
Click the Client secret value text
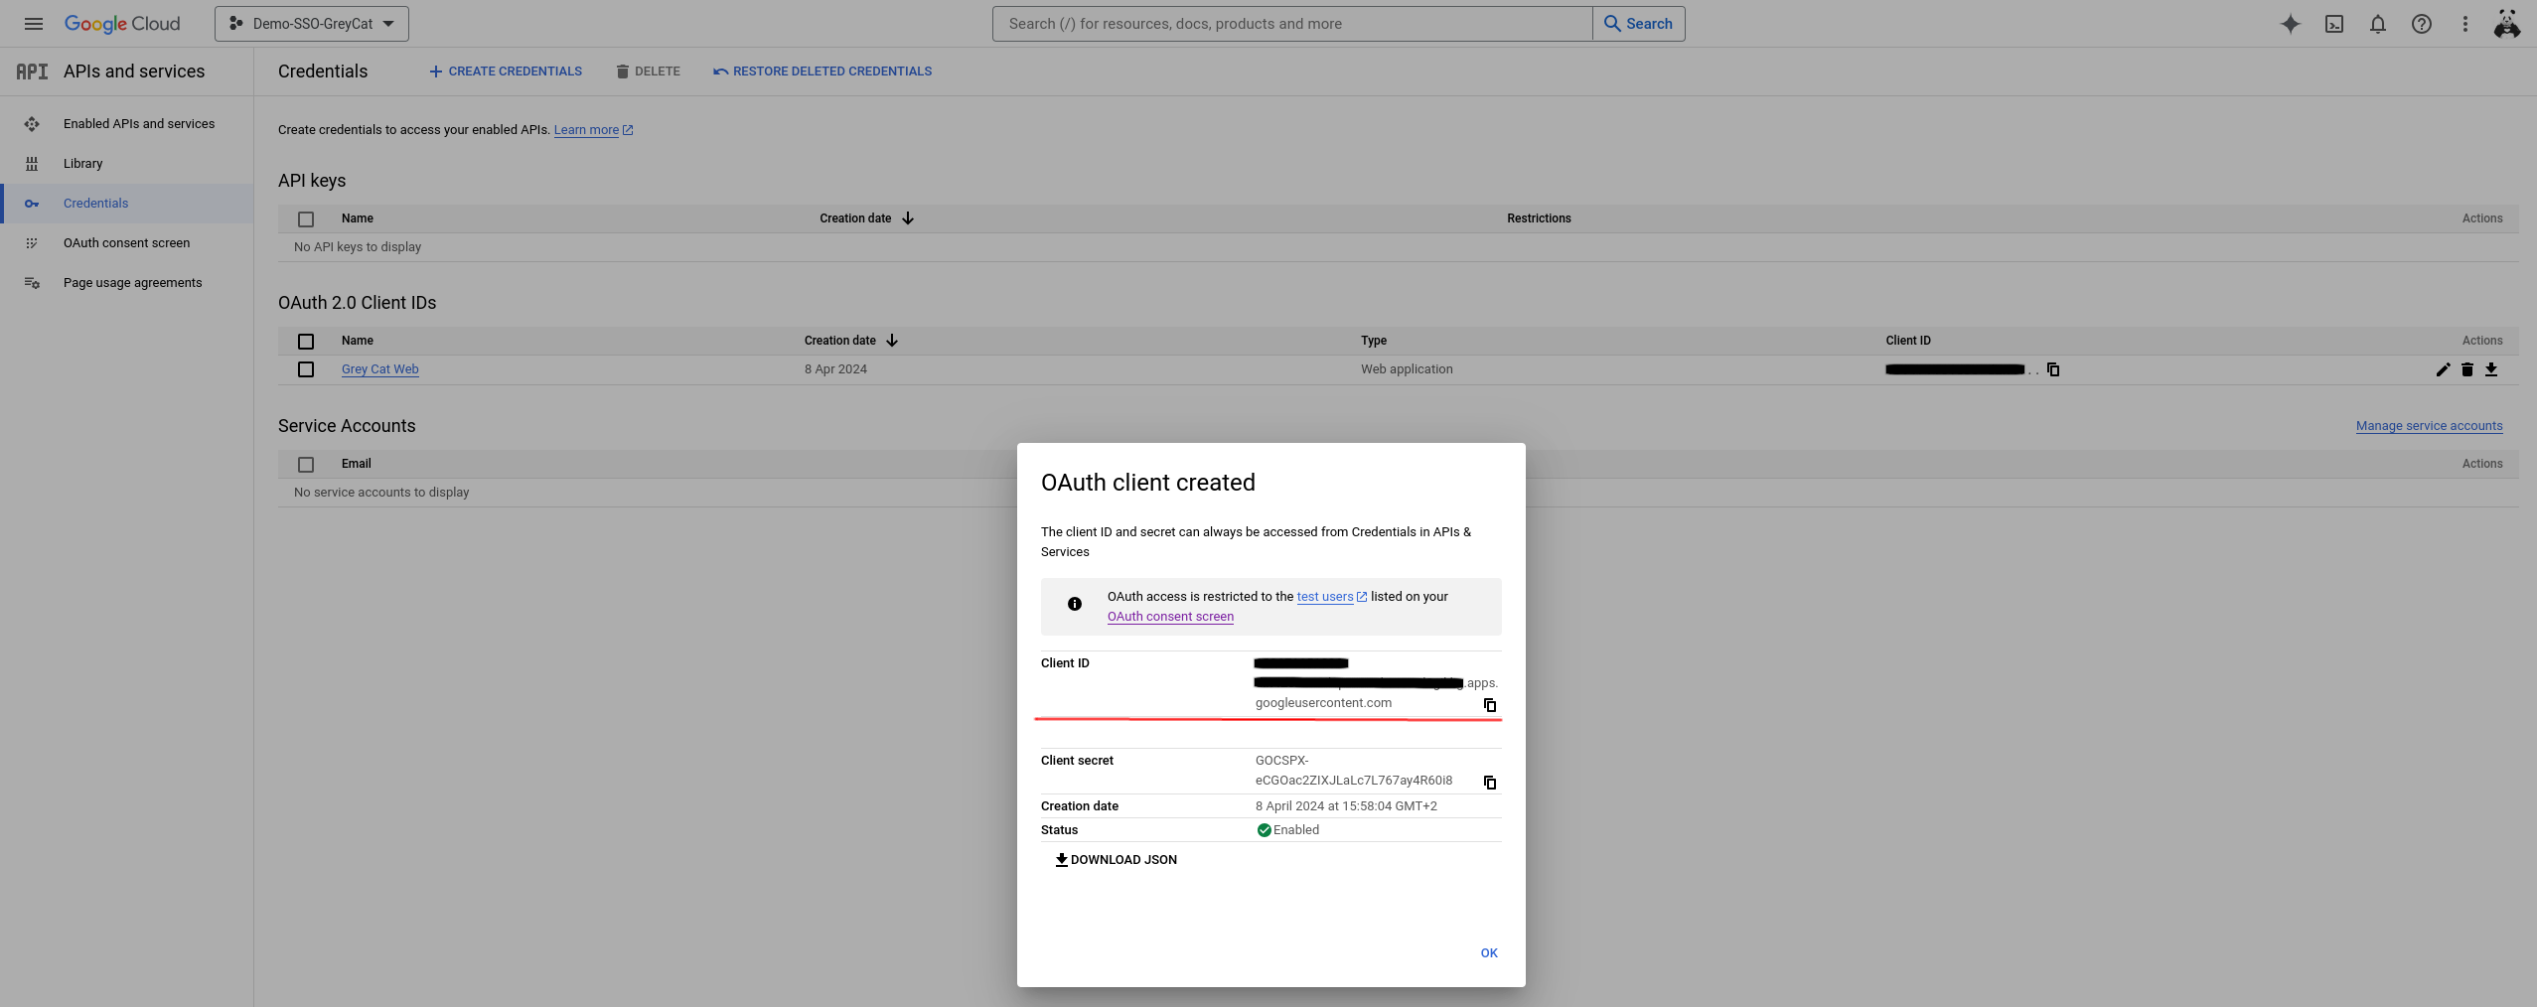(x=1354, y=771)
